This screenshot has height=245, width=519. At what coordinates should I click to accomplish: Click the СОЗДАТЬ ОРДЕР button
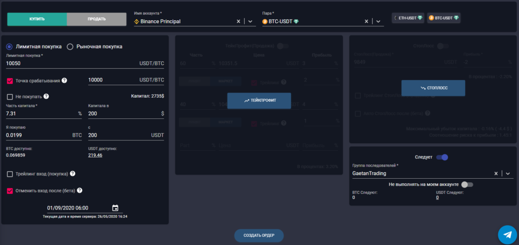[258, 236]
